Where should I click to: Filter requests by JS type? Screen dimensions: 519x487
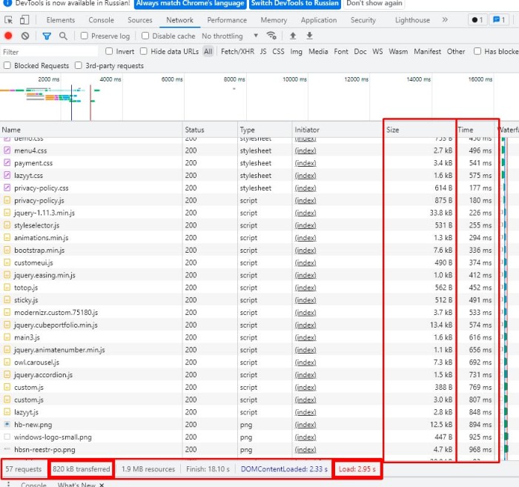pyautogui.click(x=263, y=52)
